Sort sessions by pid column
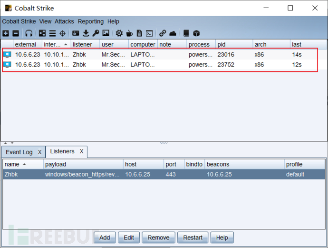 (234, 44)
